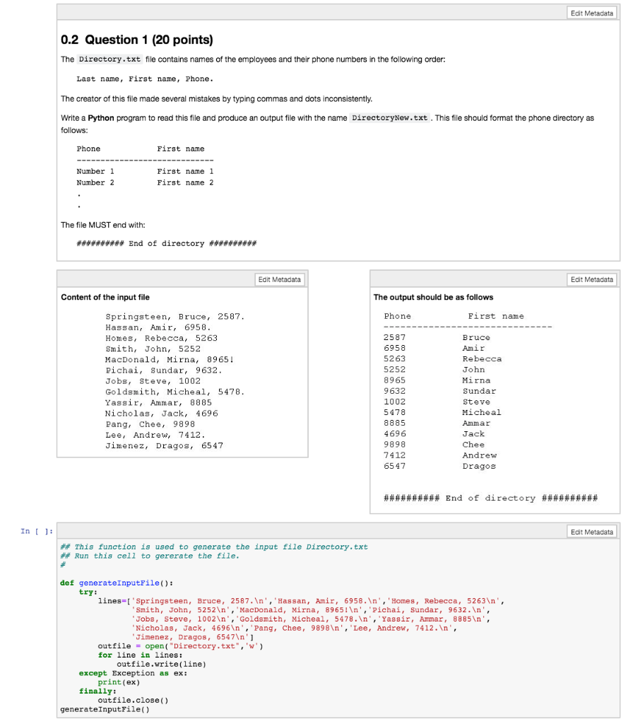Click Edit Metadata on the Question 1 cell

pos(592,13)
